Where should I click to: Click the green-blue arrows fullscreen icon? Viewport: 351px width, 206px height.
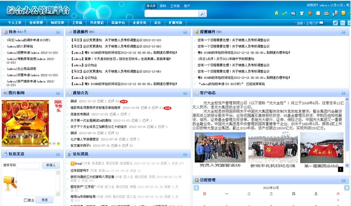284,14
